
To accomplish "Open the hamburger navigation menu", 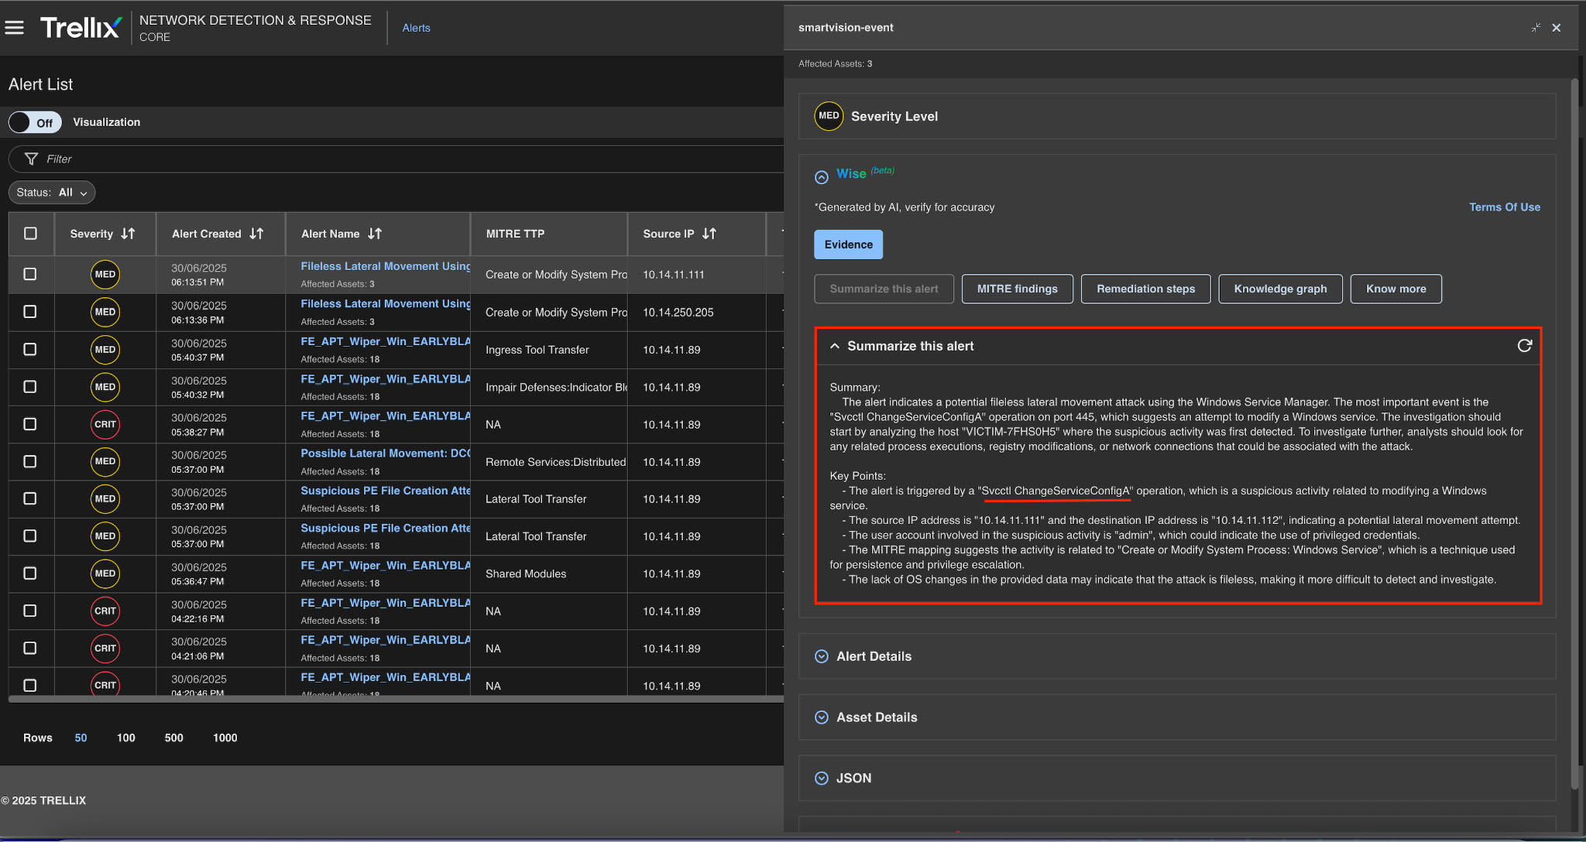I will (15, 28).
